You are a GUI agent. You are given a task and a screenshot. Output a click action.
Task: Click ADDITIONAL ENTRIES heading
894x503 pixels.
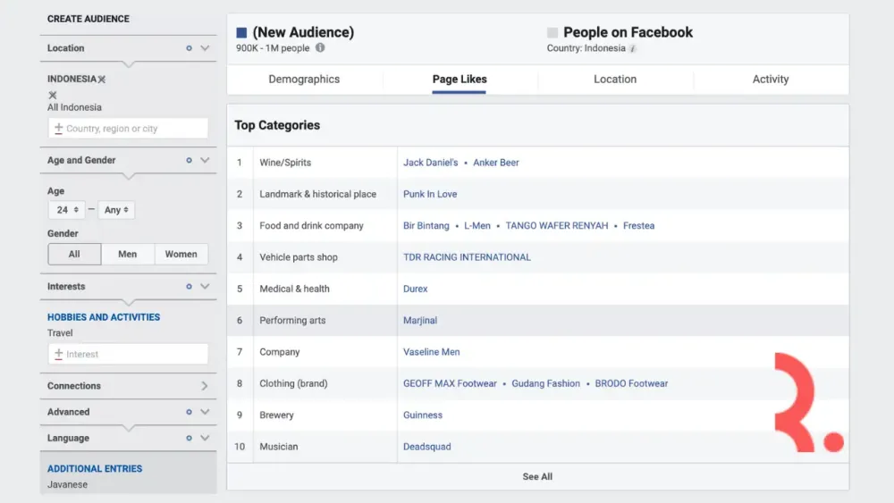(95, 469)
